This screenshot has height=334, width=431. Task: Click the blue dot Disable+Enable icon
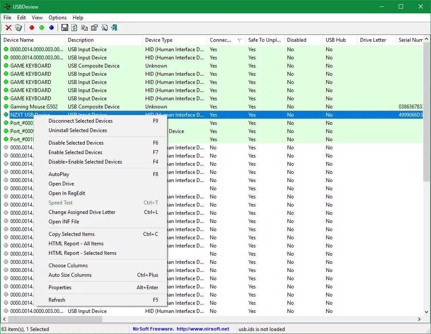(x=52, y=28)
